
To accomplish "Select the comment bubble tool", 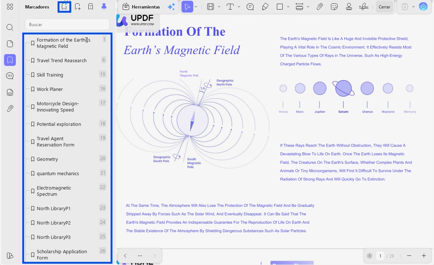I will [x=250, y=7].
